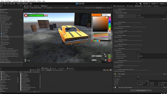Viewport: 167px width, 94px height.
Task: Toggle the Global handle rotation button
Action: (26, 4)
